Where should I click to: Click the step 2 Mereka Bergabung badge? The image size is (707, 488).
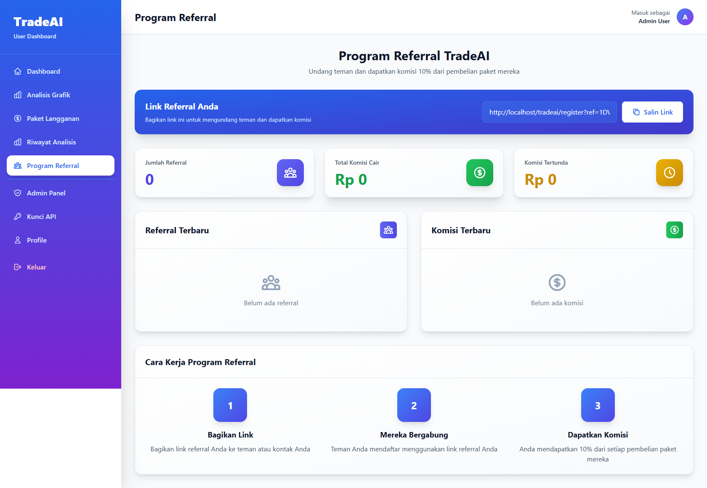(414, 405)
